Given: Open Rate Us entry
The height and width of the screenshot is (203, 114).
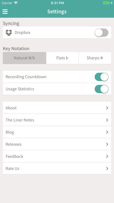Looking at the screenshot, I should [57, 168].
